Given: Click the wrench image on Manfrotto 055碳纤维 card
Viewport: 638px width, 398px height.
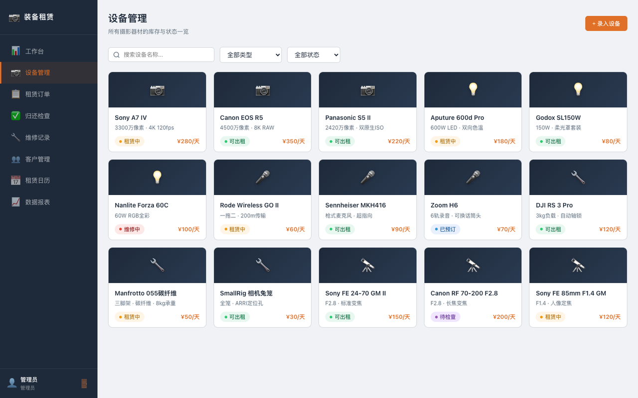Looking at the screenshot, I should coord(157,265).
